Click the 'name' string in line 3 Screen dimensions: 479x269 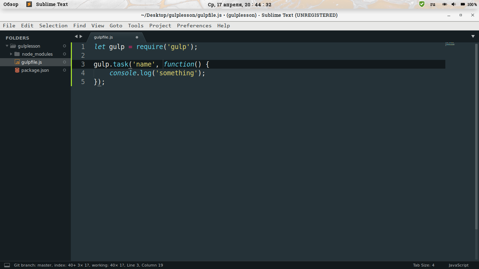pyautogui.click(x=144, y=64)
